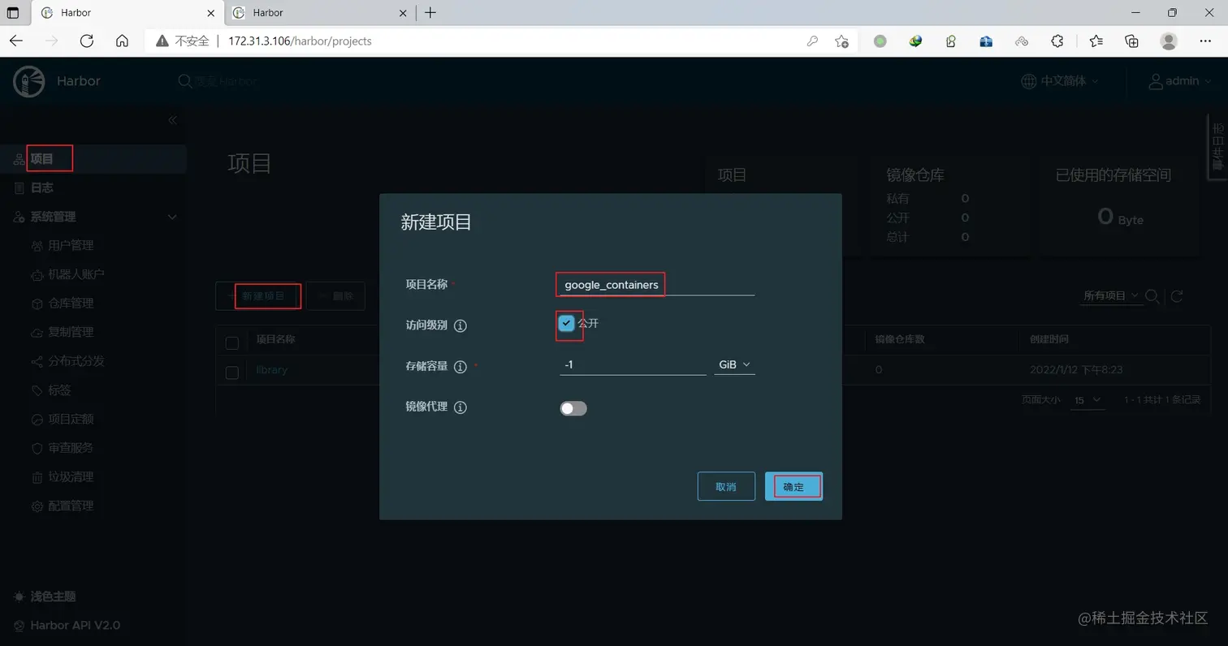Click the search magnifier in Harbor header
The height and width of the screenshot is (646, 1228).
185,81
